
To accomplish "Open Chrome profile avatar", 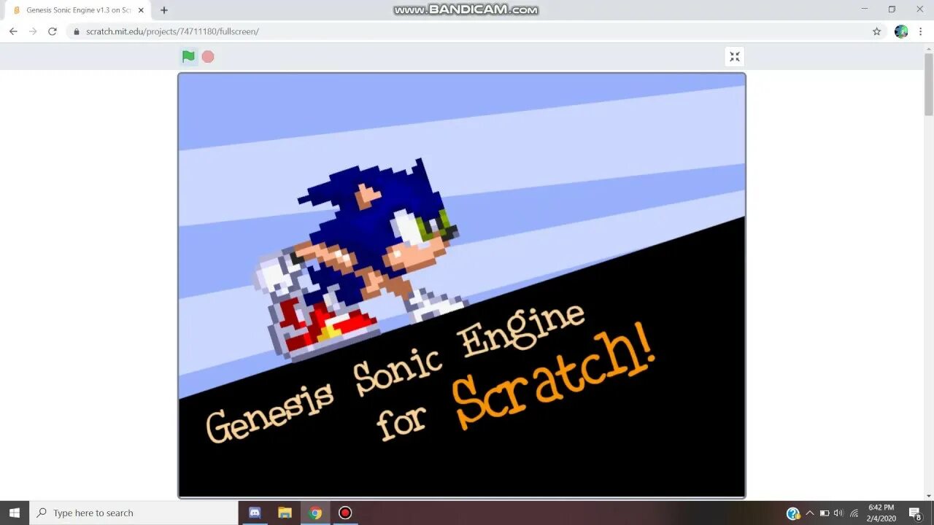I will (x=901, y=31).
